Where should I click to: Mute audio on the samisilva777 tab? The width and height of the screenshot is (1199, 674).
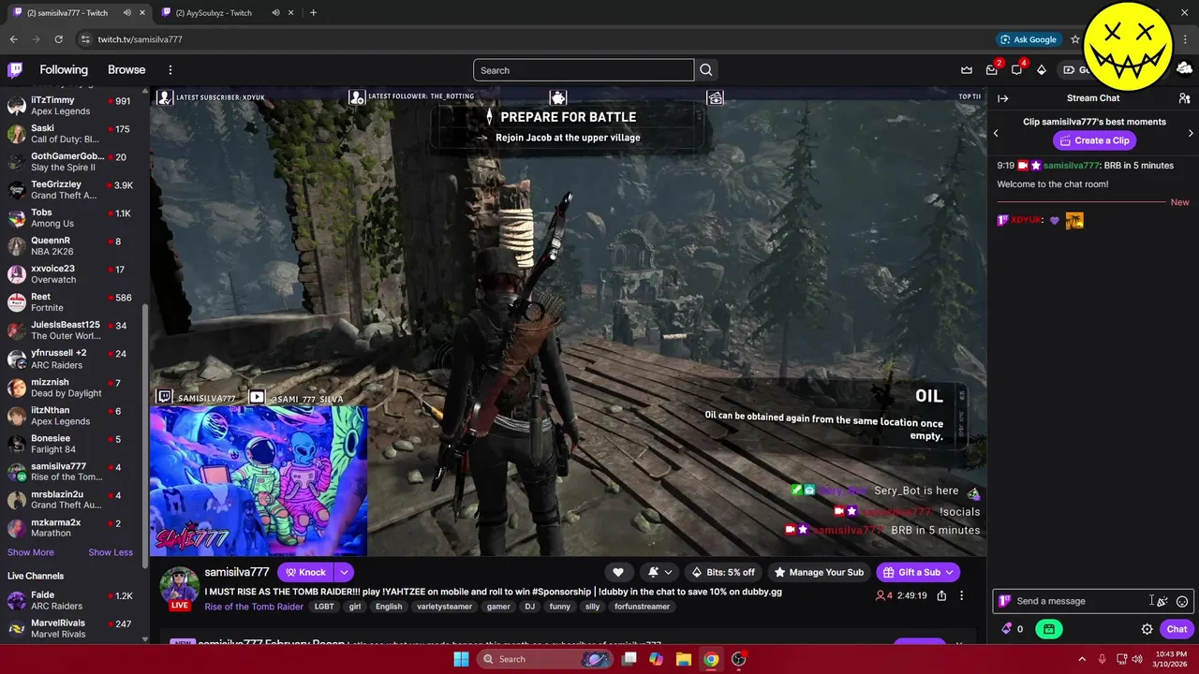(127, 13)
